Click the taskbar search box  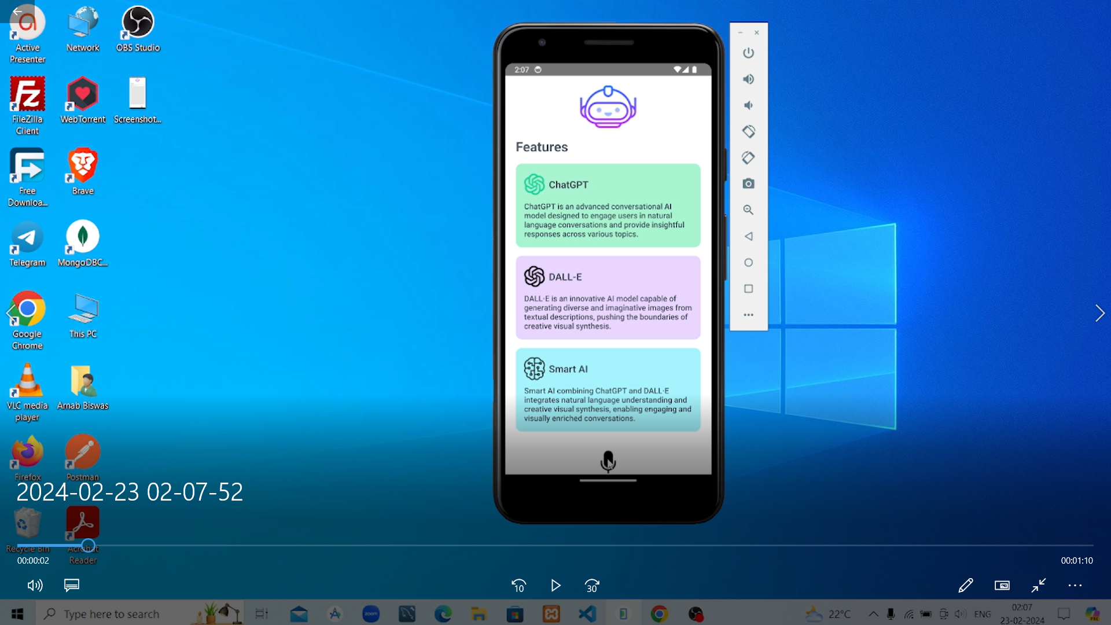[139, 613]
